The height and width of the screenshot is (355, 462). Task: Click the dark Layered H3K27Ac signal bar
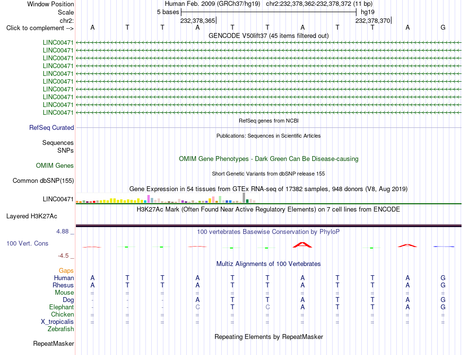[268, 226]
